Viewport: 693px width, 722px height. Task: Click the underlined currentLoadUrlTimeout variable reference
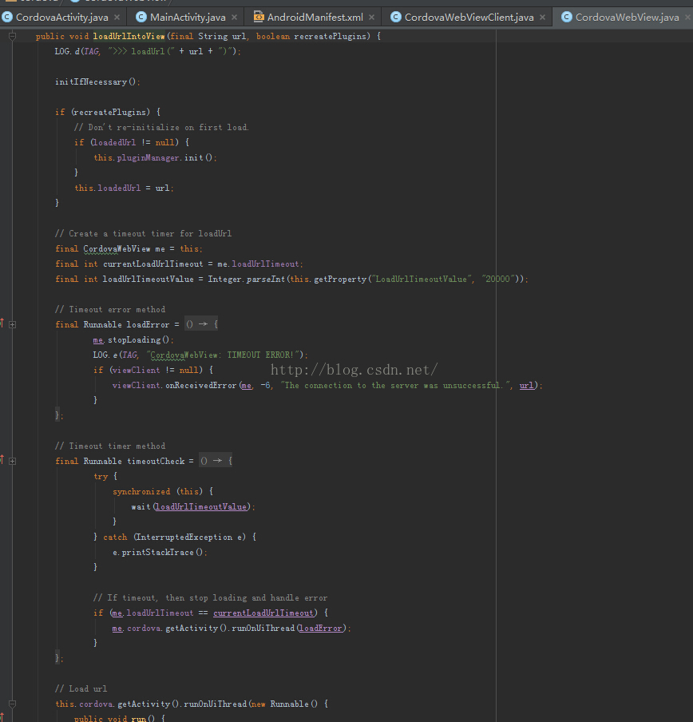point(263,613)
